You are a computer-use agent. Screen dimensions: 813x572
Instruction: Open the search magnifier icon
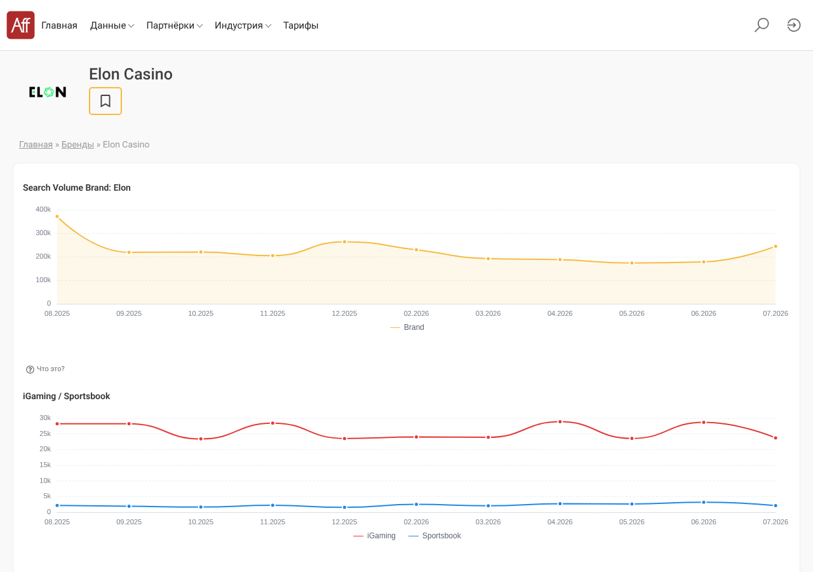coord(762,25)
